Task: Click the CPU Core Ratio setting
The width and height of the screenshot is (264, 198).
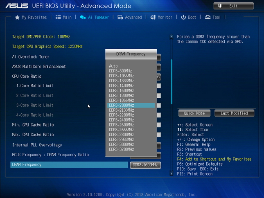Action: click(x=27, y=76)
